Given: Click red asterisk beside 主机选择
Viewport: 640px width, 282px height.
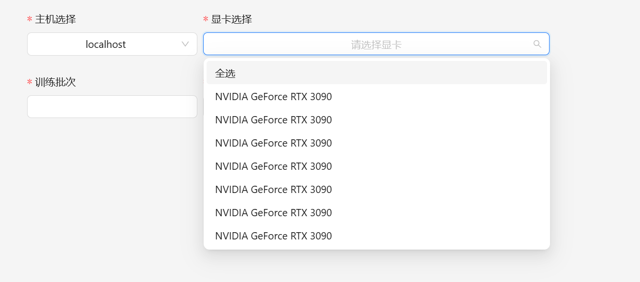Looking at the screenshot, I should pos(30,20).
